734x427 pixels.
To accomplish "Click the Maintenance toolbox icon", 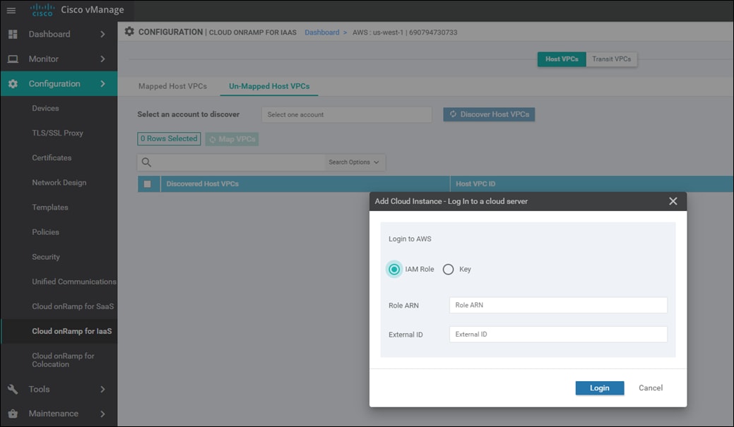I will coord(13,414).
